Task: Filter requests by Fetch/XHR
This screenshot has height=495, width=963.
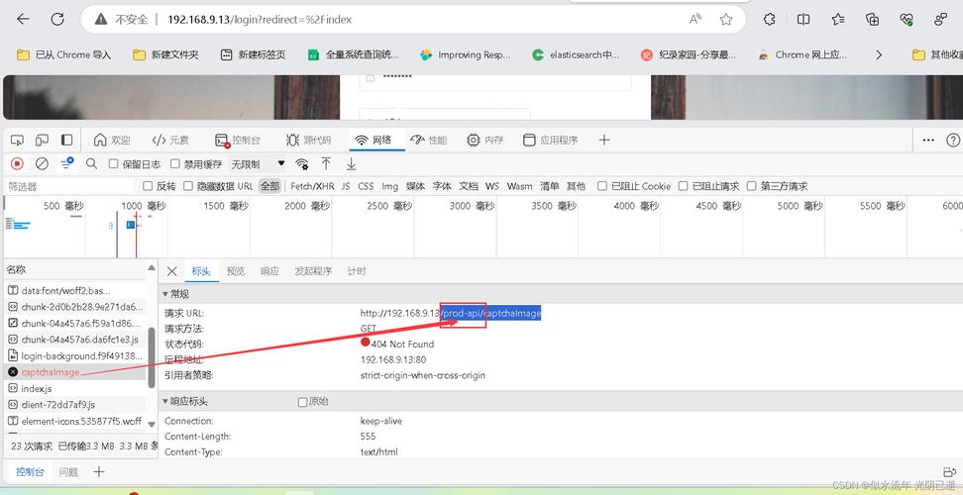Action: (311, 186)
